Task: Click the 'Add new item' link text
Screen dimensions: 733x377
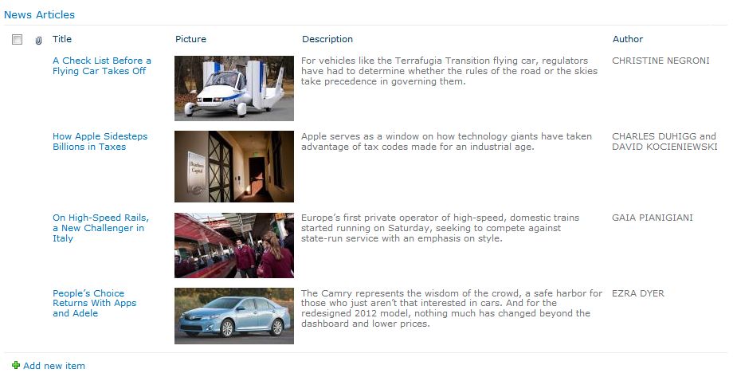Action: 54,366
